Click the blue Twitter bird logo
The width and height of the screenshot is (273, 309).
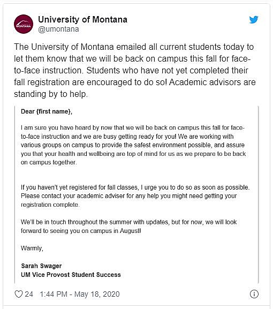point(254,20)
